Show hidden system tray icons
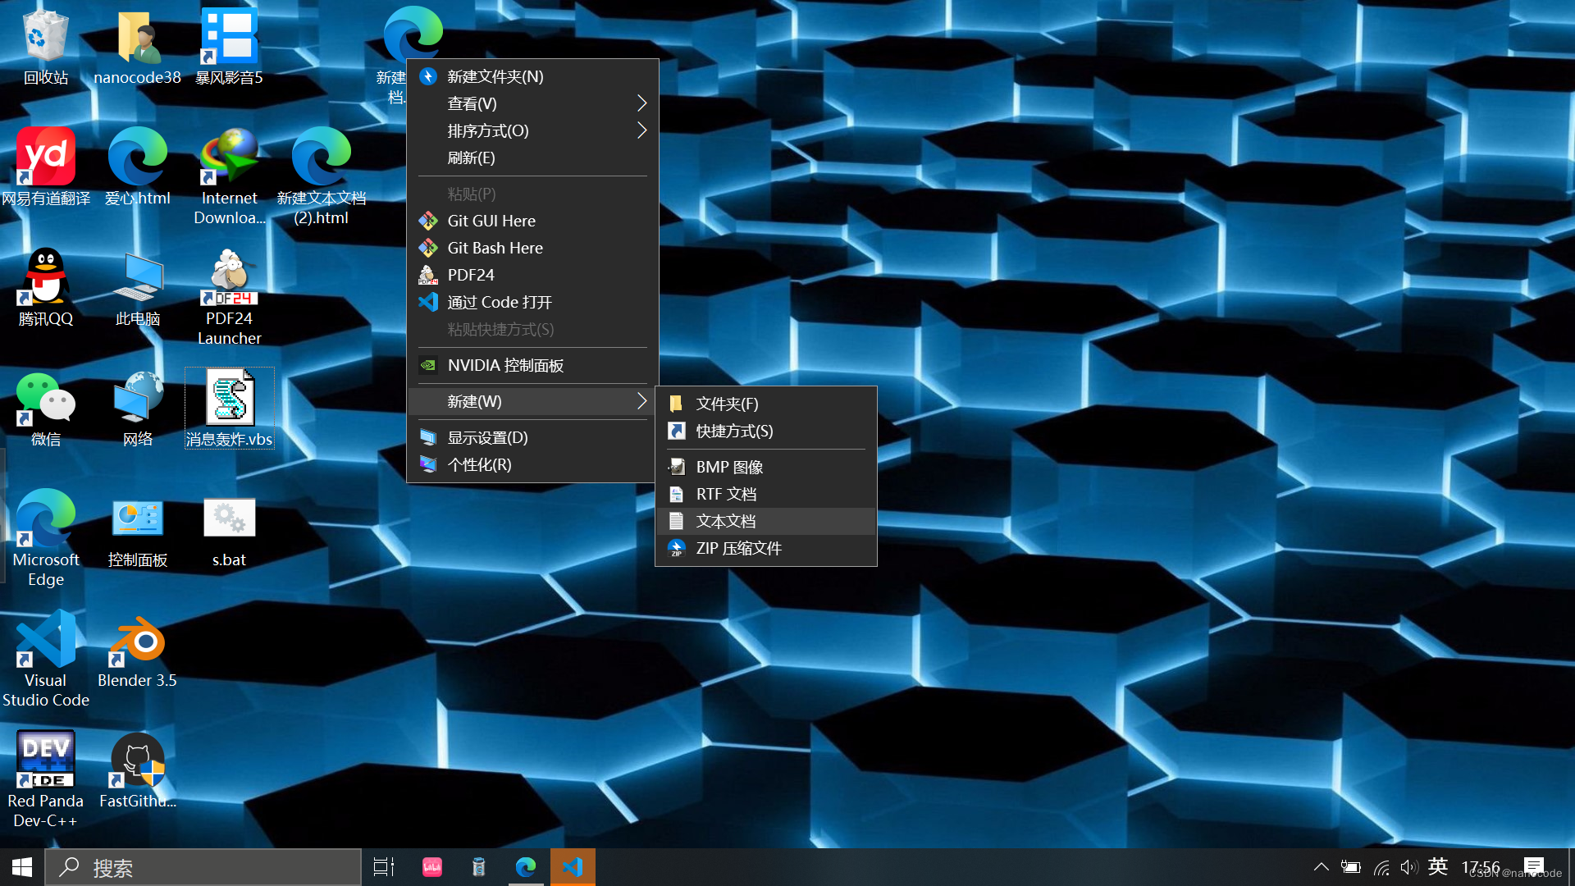1575x886 pixels. click(1321, 867)
